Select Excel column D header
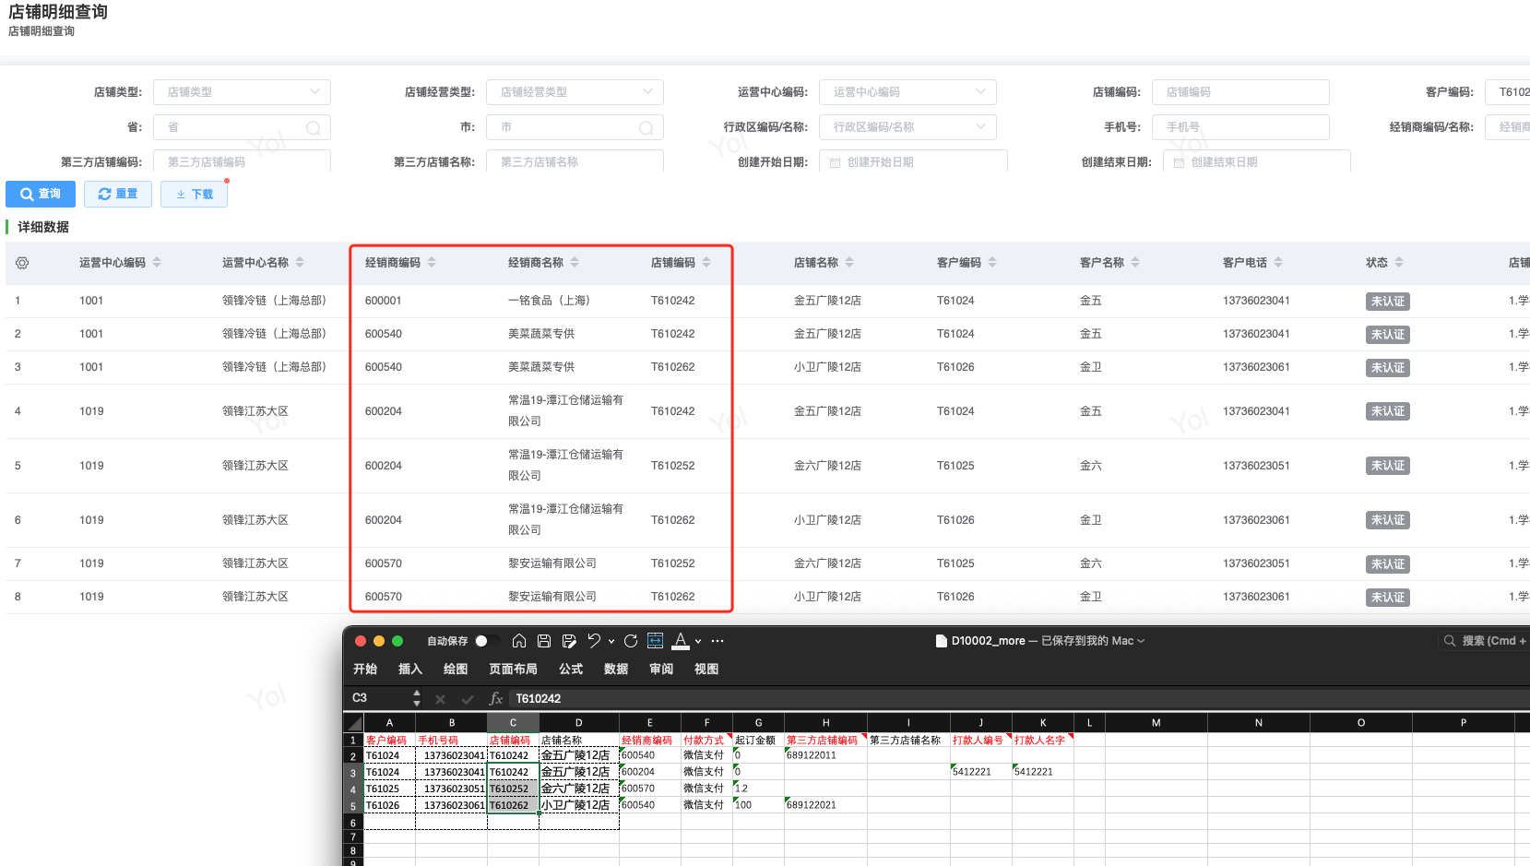1530x866 pixels. coord(578,723)
